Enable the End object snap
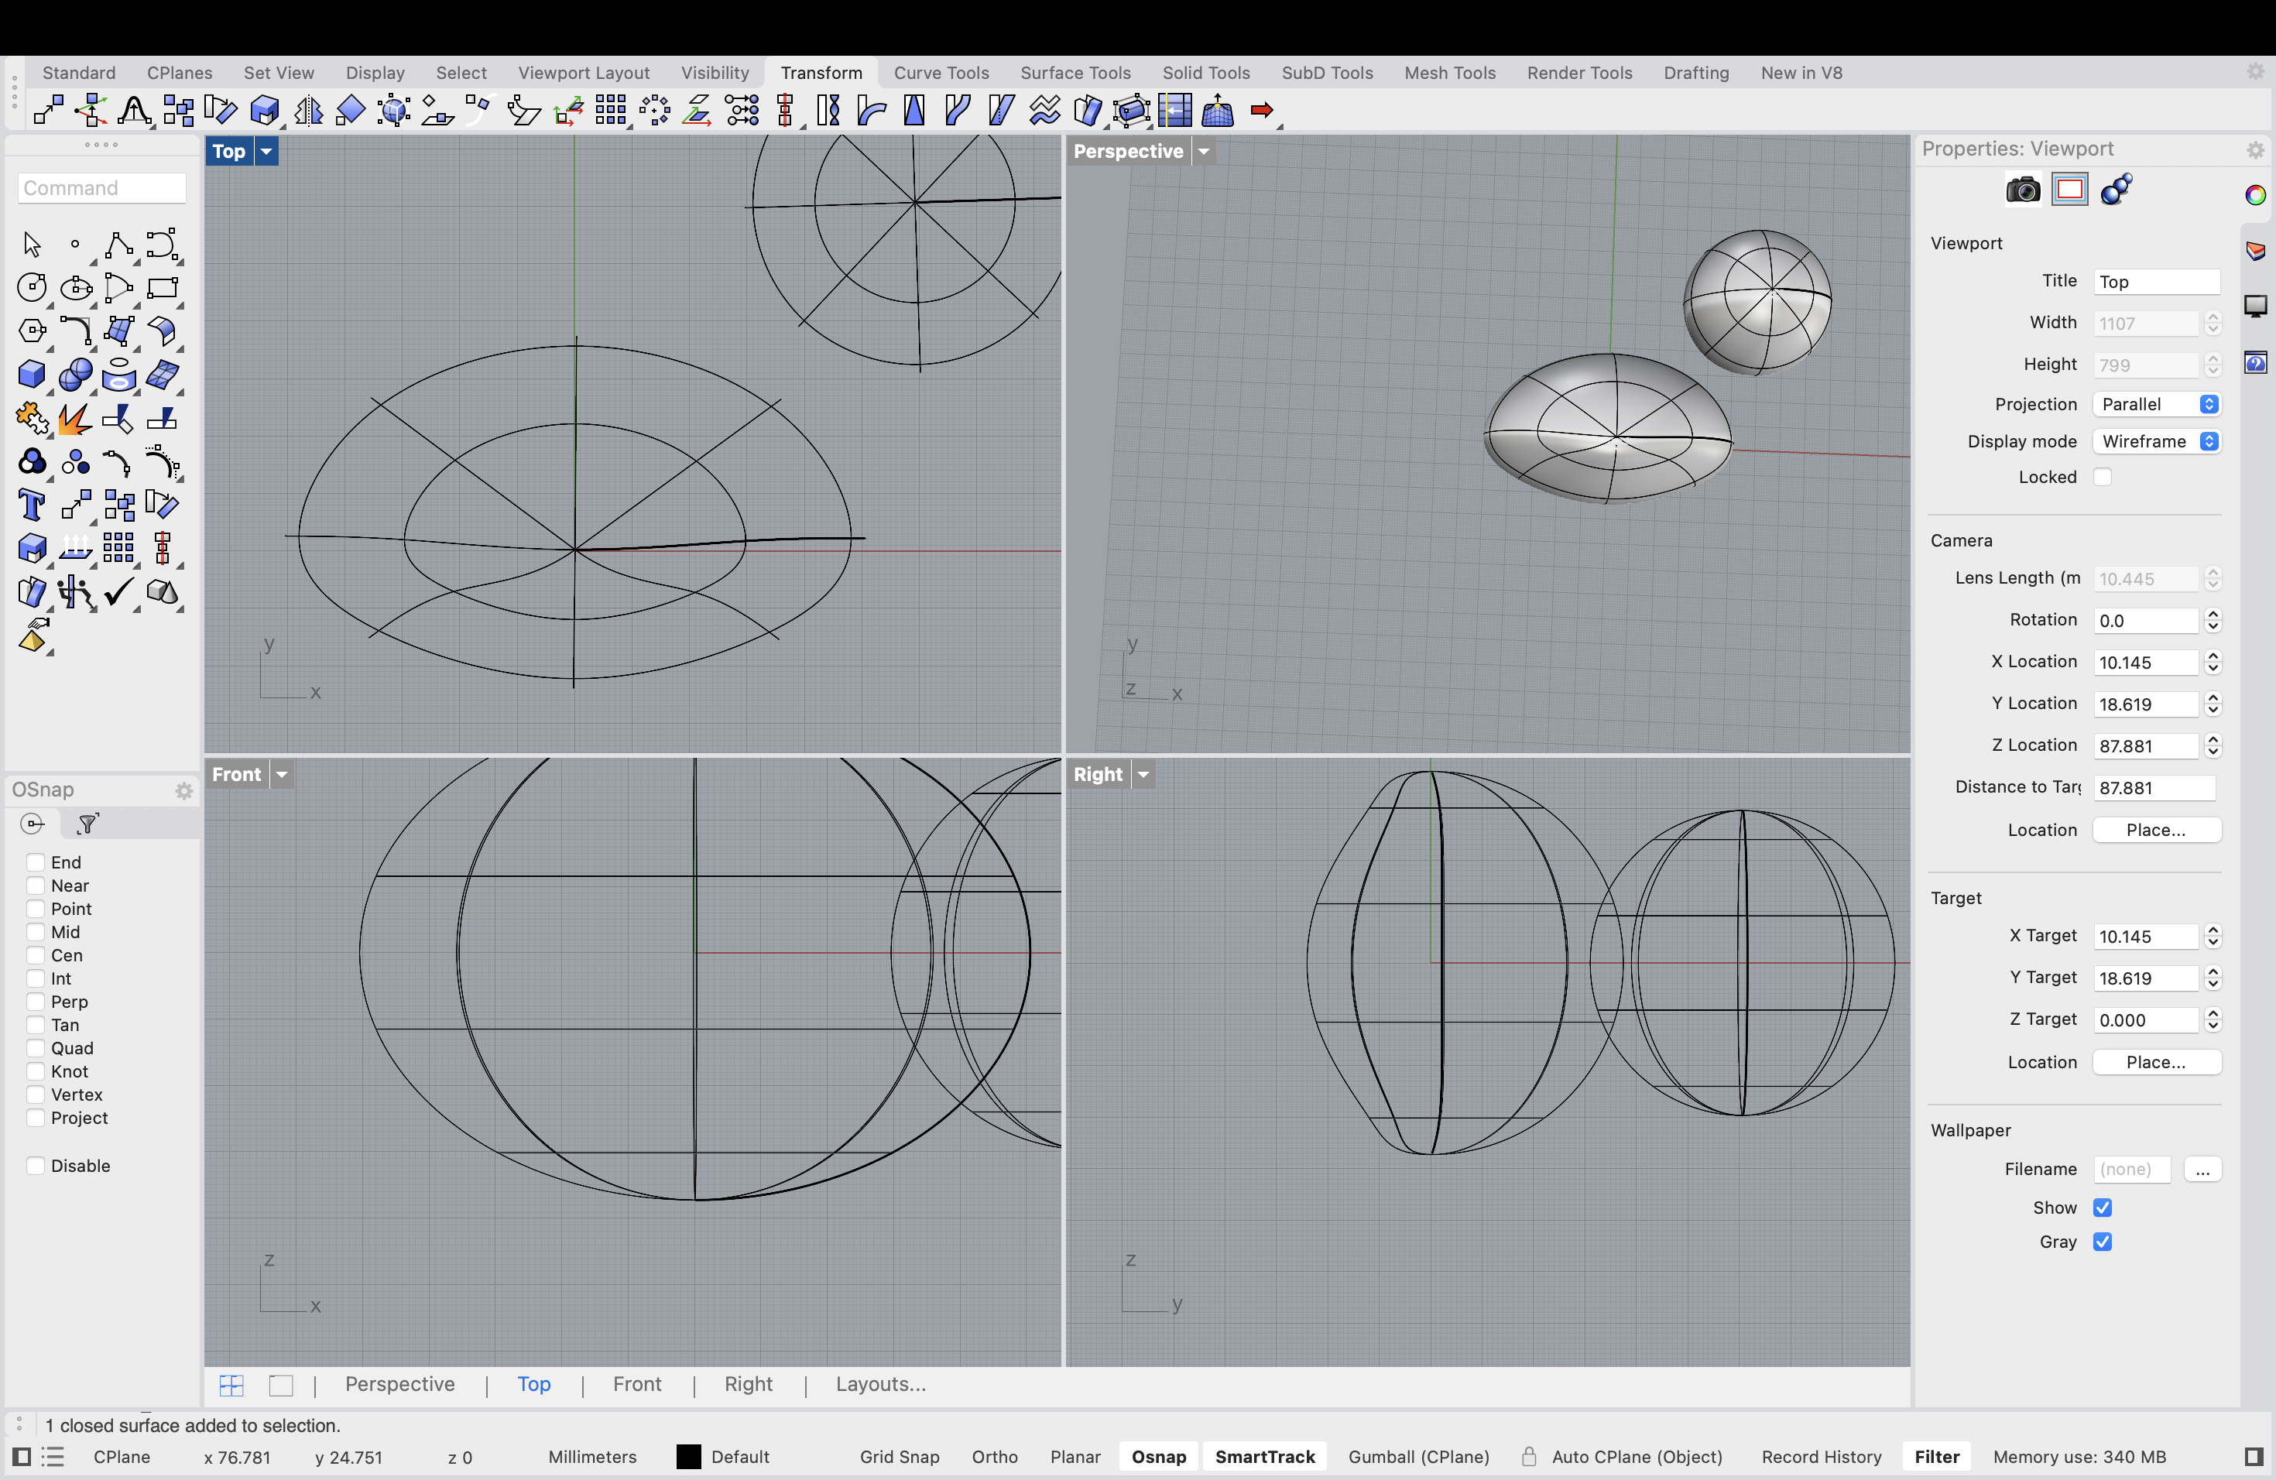2276x1480 pixels. pos(36,862)
